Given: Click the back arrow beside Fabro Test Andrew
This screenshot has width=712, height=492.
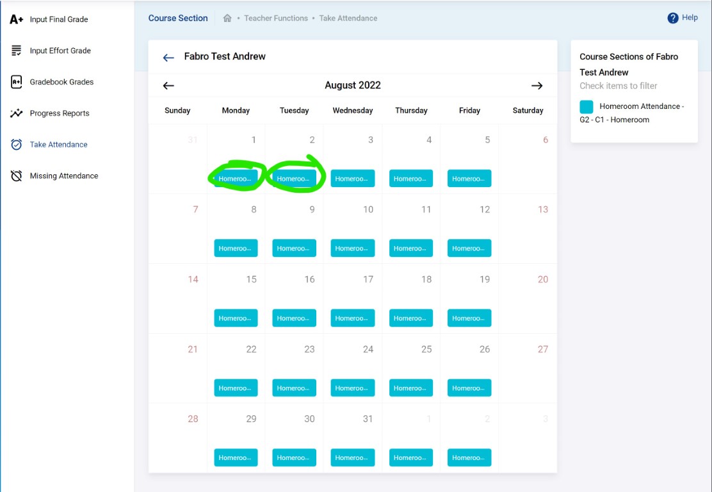Looking at the screenshot, I should tap(168, 57).
